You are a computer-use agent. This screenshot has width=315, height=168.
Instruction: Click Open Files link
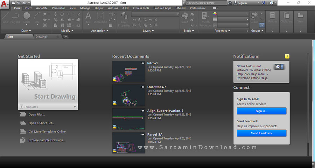[36, 114]
